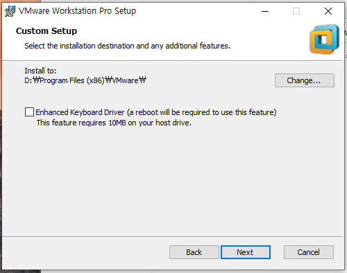This screenshot has height=273, width=347.
Task: Open the Change... install location dialog
Action: (x=305, y=80)
